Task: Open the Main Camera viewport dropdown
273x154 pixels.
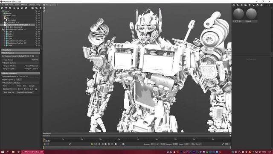Action: coord(50,5)
